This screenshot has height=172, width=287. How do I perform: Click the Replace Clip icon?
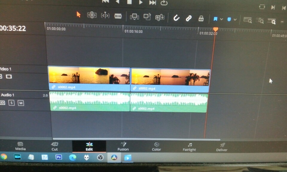pos(160,17)
